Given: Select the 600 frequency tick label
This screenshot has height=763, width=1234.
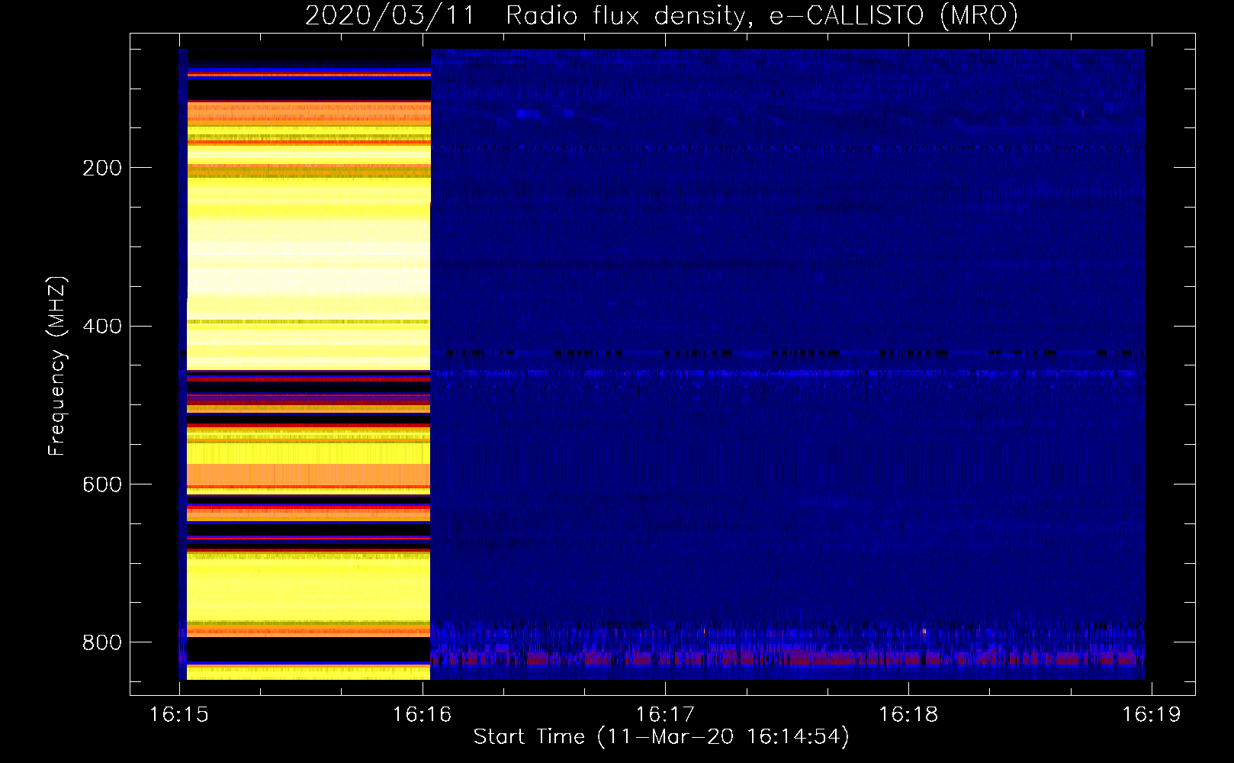Looking at the screenshot, I should [x=102, y=485].
